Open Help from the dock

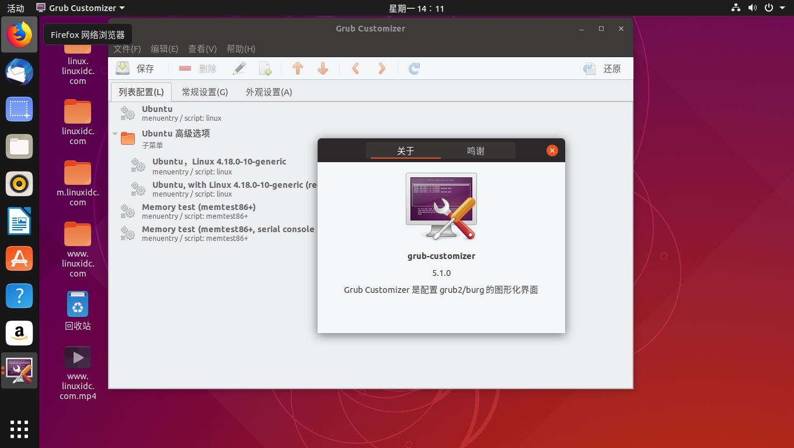pos(19,296)
